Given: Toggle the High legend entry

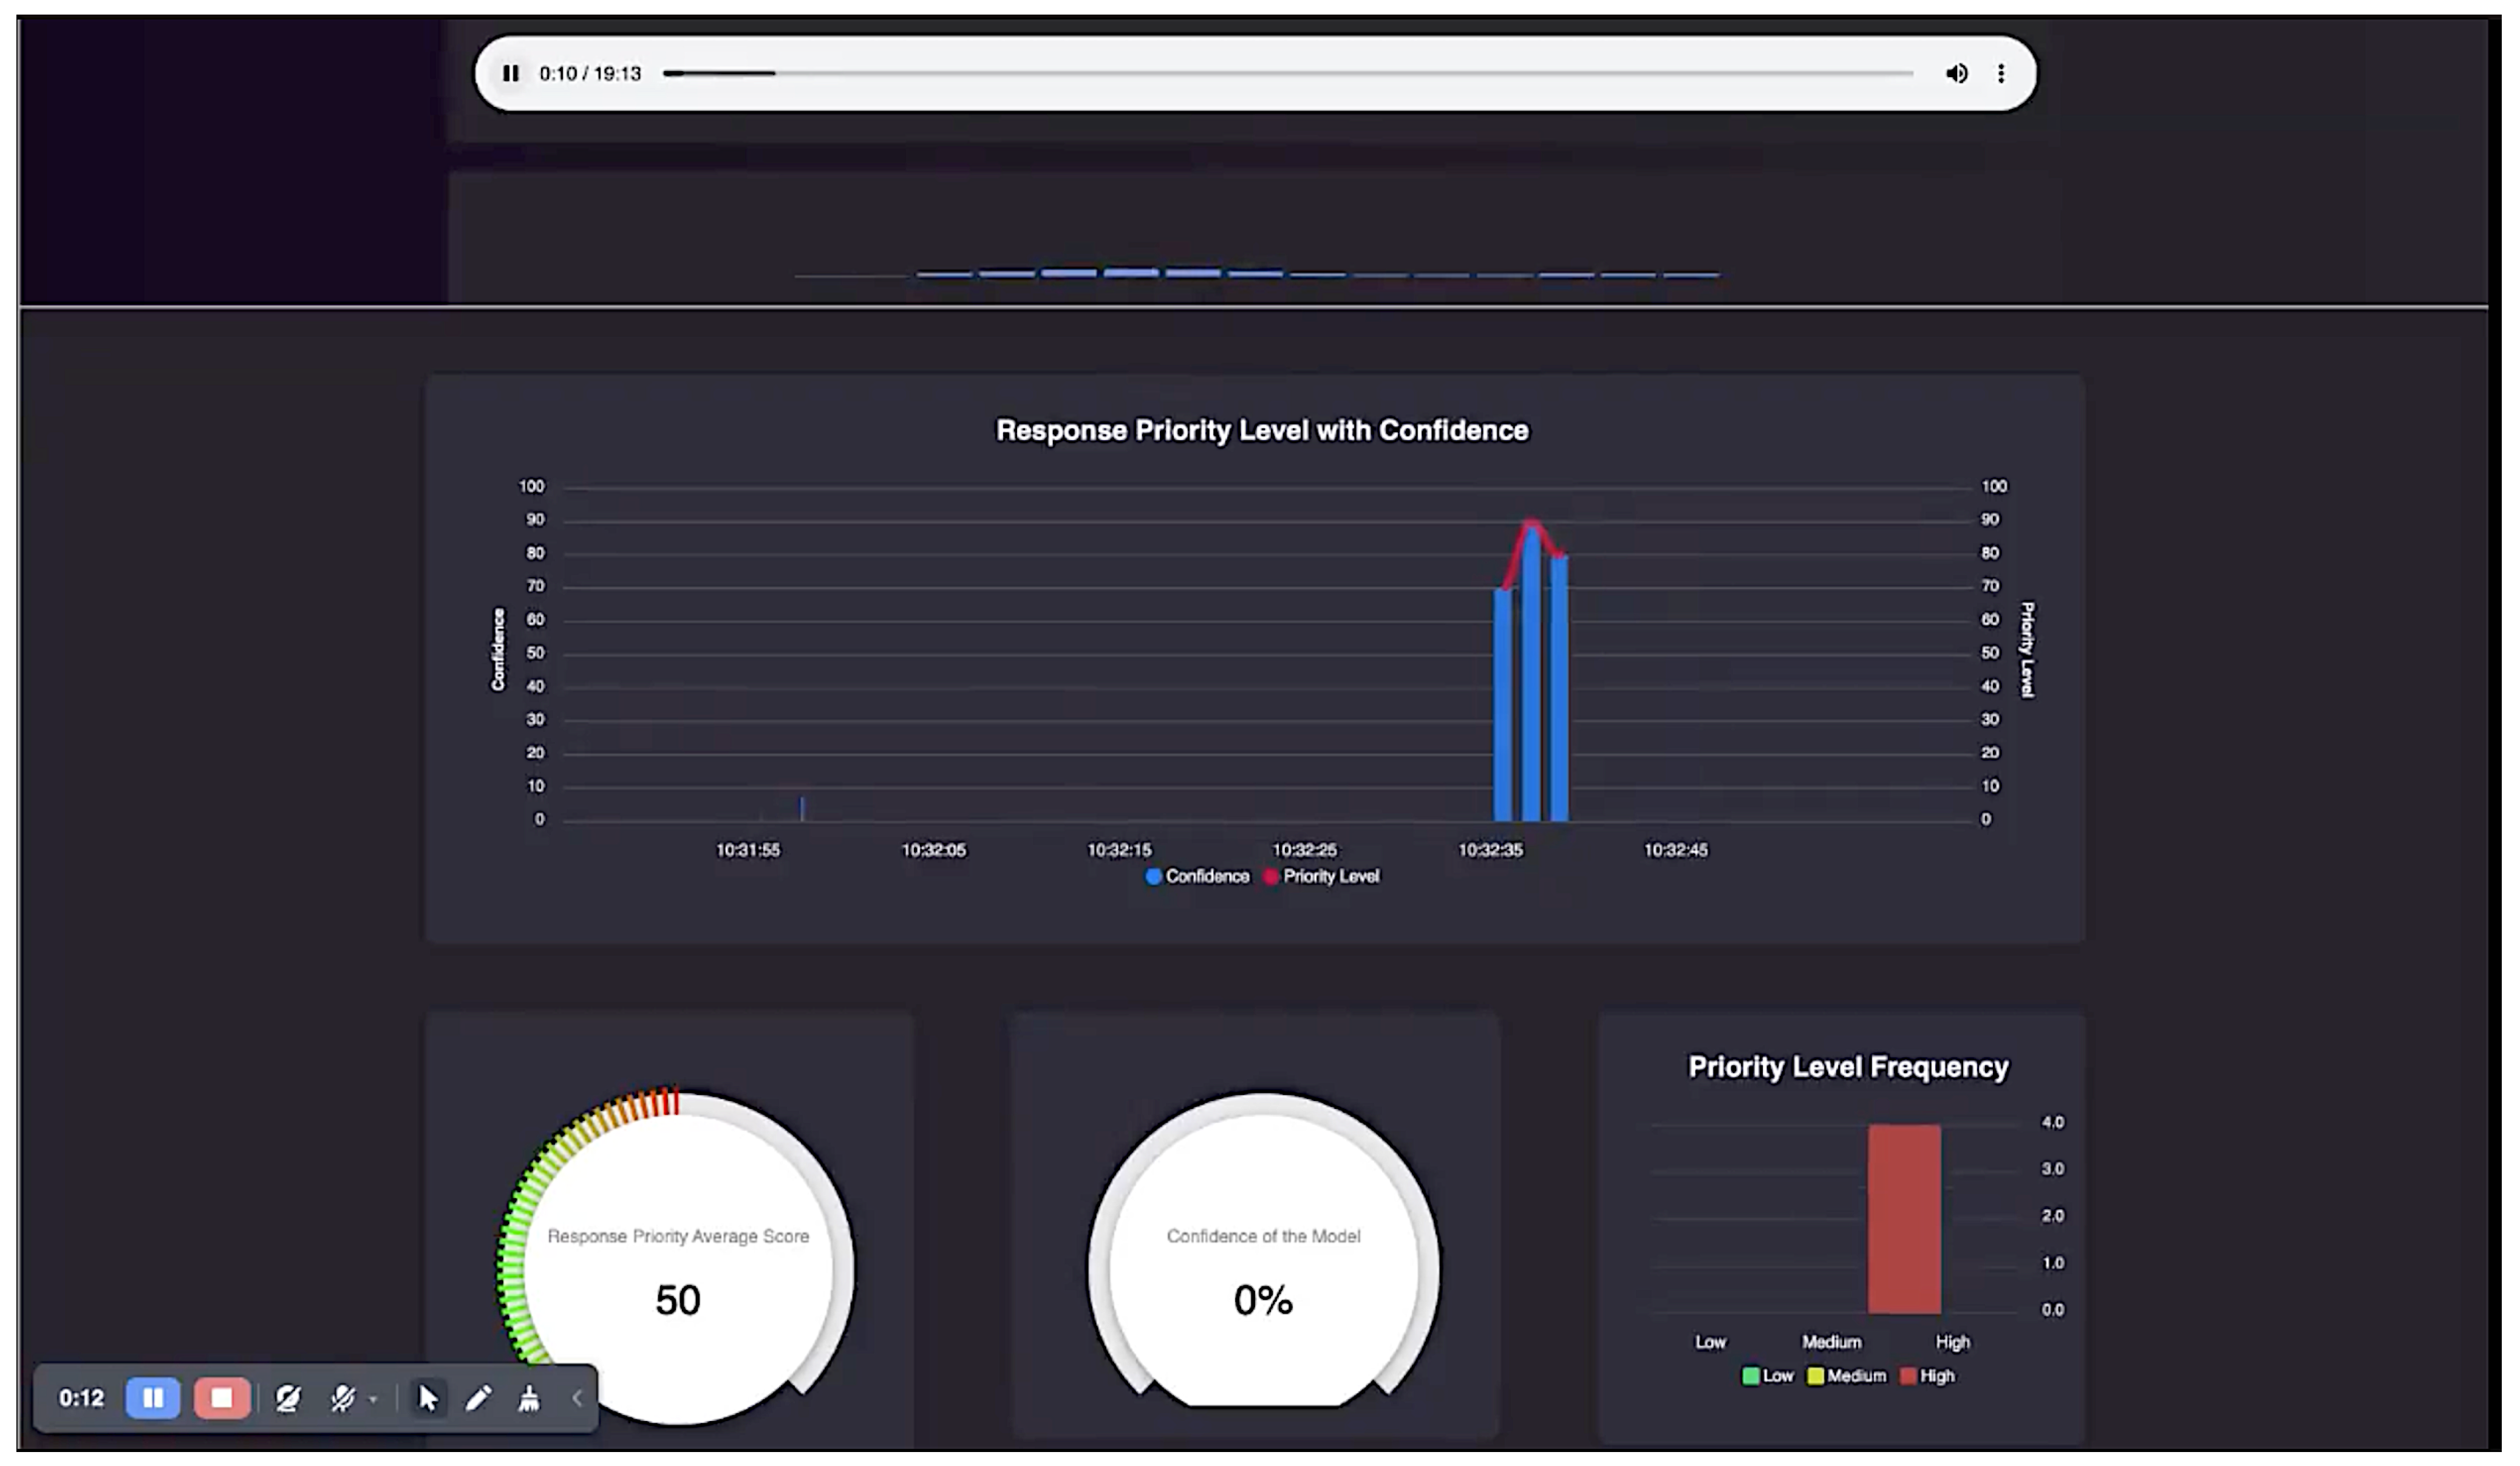Looking at the screenshot, I should point(1927,1376).
